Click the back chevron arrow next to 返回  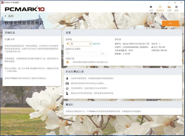[x=6, y=16]
